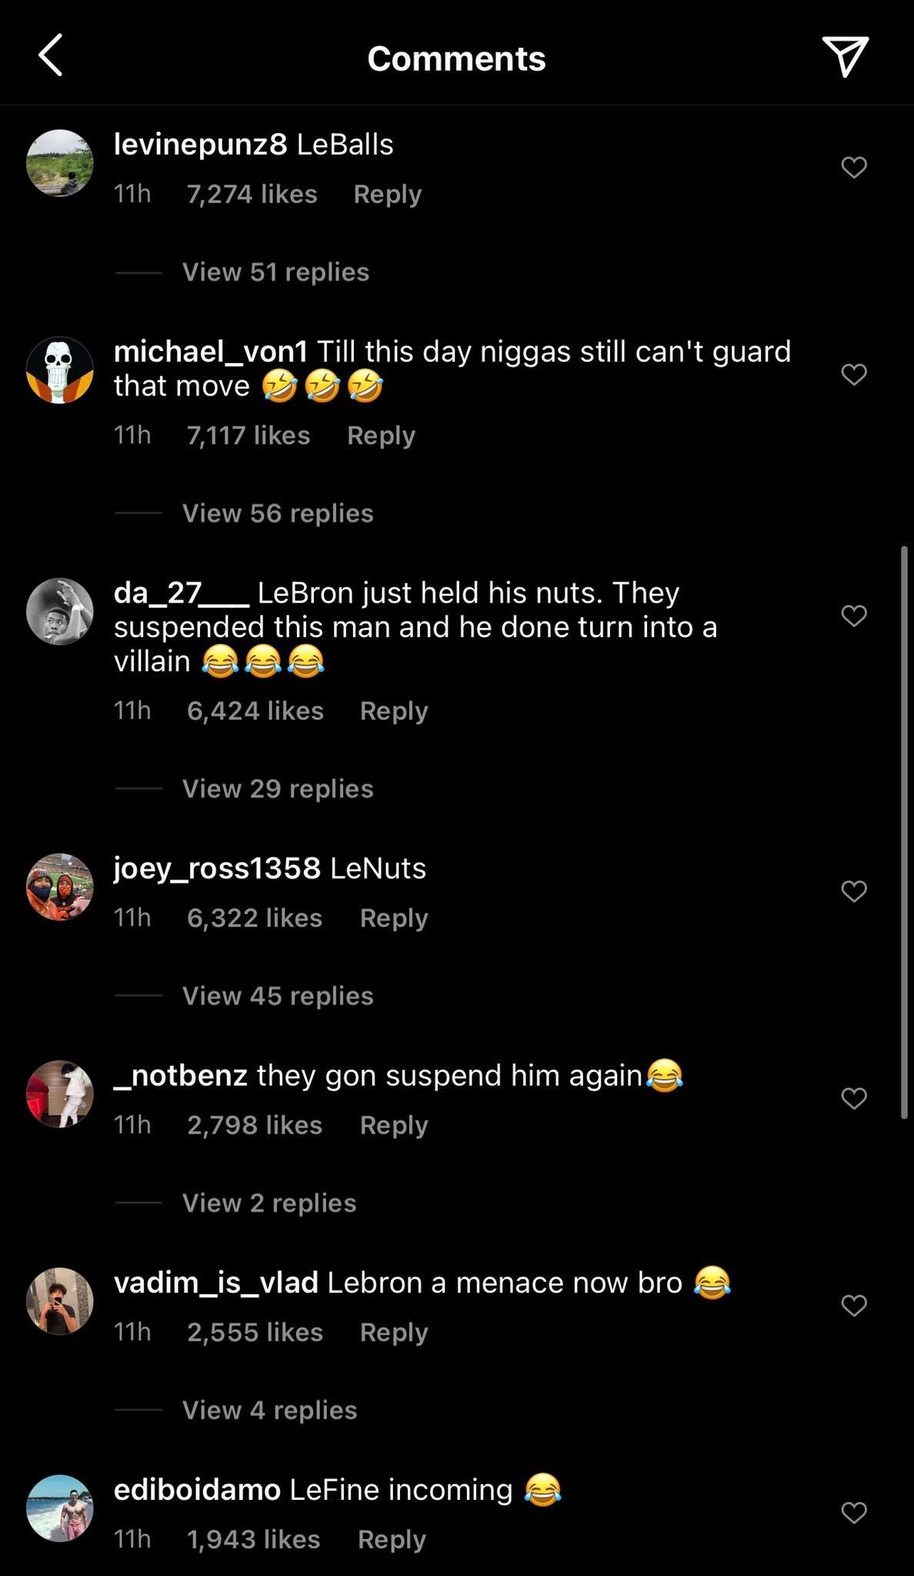Like levinepunz8's LeBalls comment

click(x=854, y=167)
